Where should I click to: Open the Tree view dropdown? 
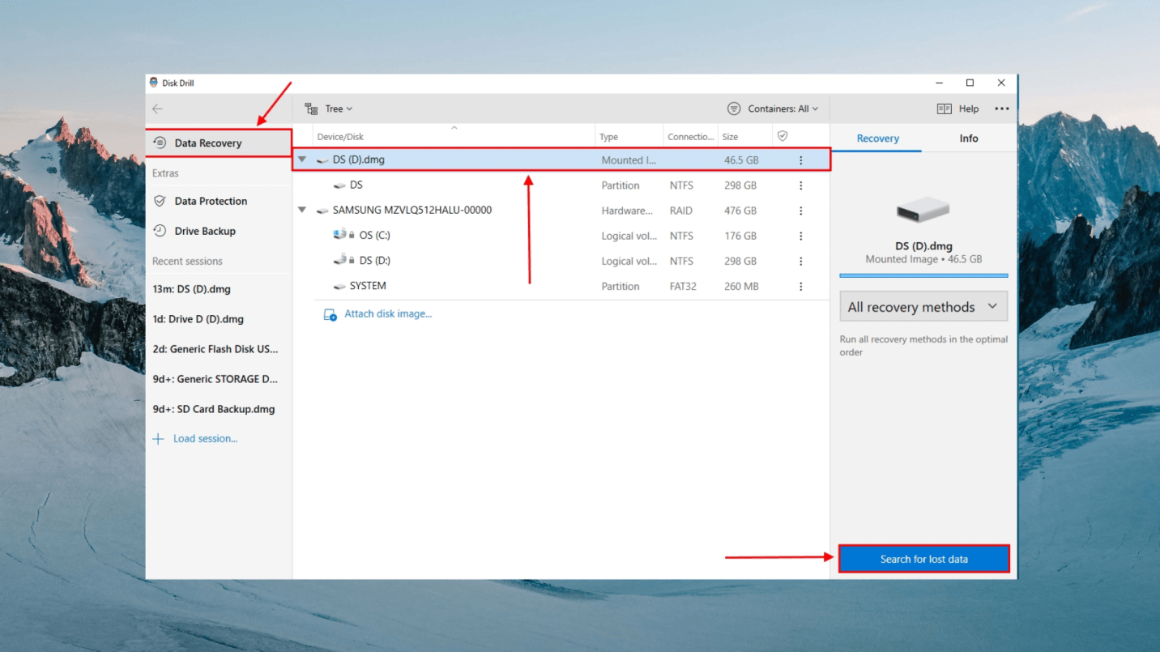tap(328, 109)
